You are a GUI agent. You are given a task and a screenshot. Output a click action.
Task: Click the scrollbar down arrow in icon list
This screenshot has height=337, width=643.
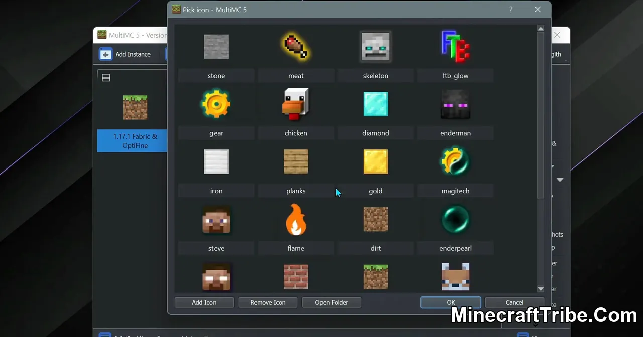[541, 289]
